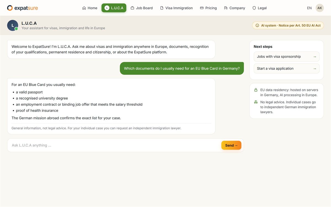Open Jobs with visa sponsorship
Screen dimensions: 331x207
coord(287,57)
